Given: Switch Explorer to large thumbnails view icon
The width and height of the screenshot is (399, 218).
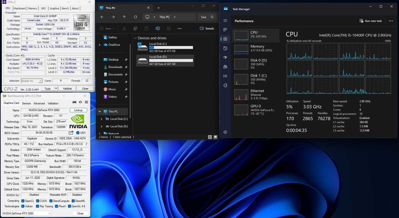Looking at the screenshot, I should point(215,137).
